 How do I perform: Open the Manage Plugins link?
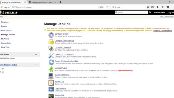tap(61, 68)
